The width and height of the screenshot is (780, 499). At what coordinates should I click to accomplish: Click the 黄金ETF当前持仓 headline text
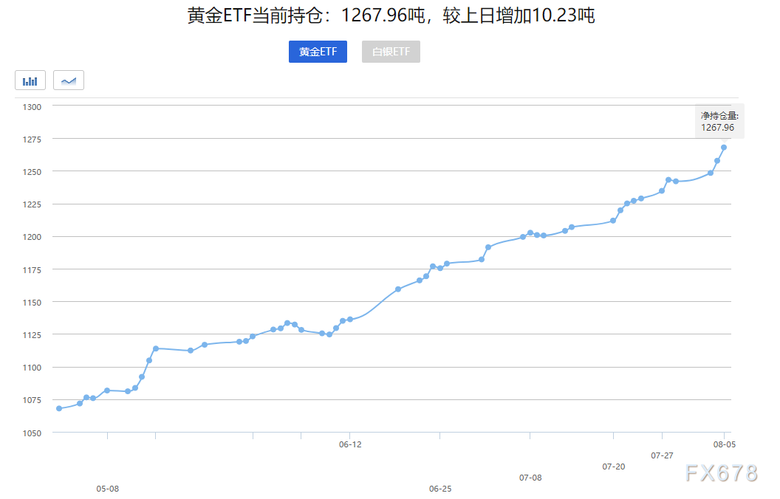[391, 16]
